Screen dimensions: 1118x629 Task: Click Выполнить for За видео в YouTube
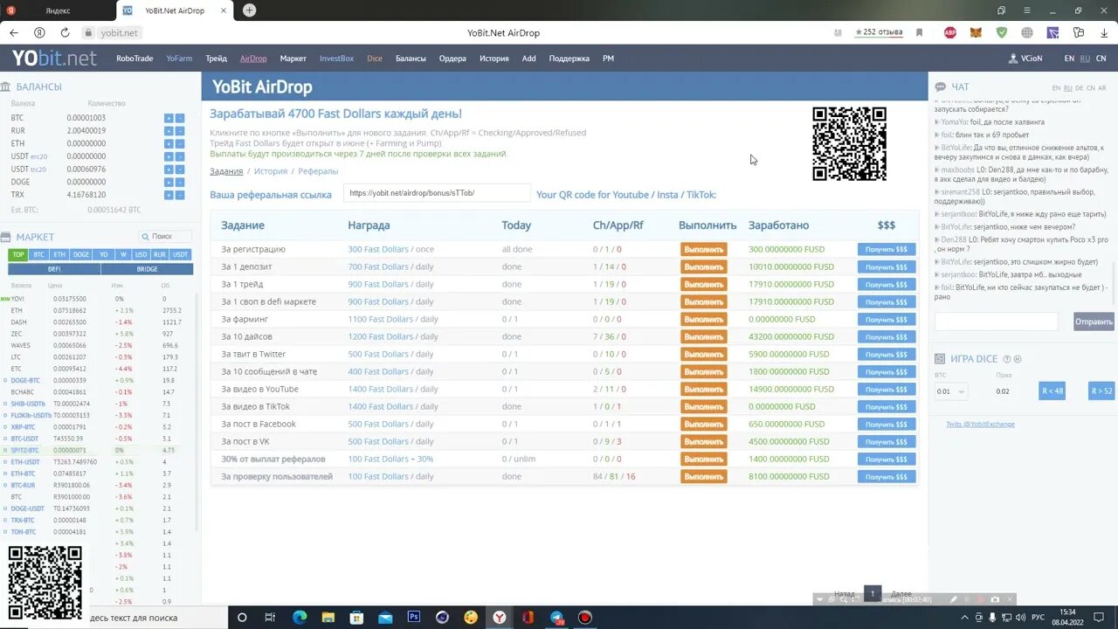(x=703, y=389)
